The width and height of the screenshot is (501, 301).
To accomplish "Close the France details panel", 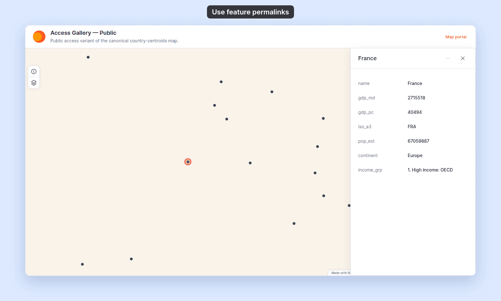I will pos(463,58).
